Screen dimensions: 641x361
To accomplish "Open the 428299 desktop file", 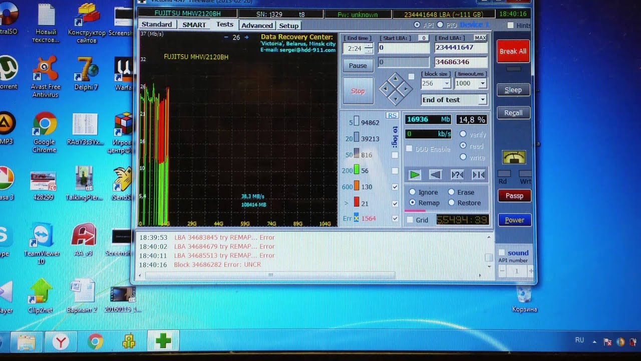I will point(43,186).
